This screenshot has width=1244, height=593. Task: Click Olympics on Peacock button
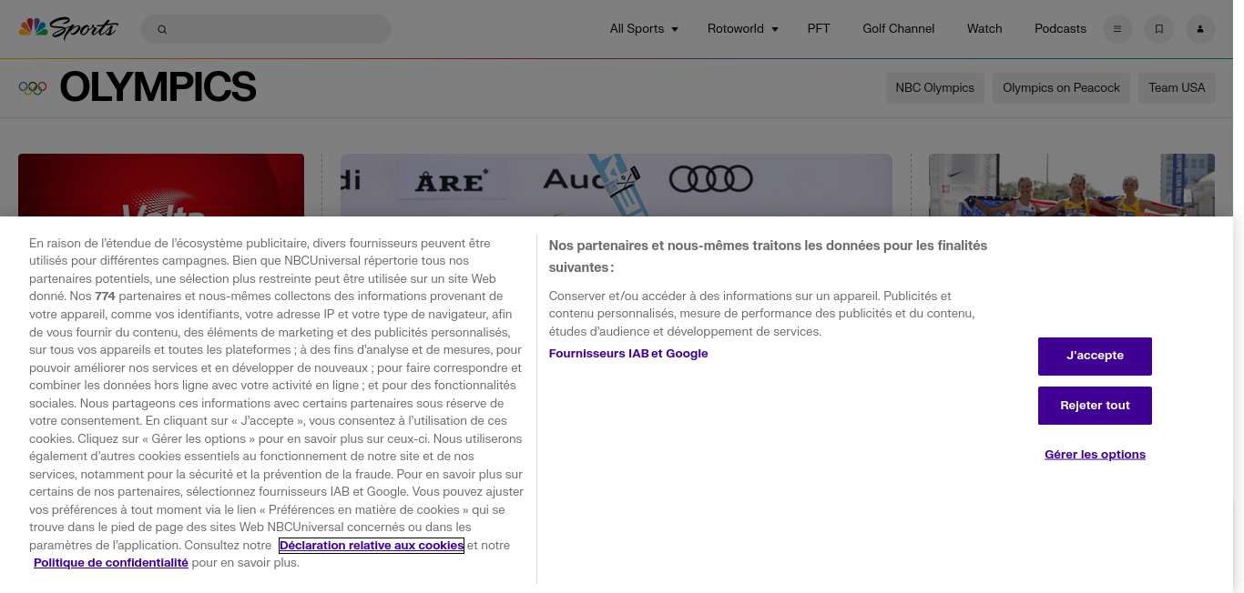pyautogui.click(x=1061, y=88)
